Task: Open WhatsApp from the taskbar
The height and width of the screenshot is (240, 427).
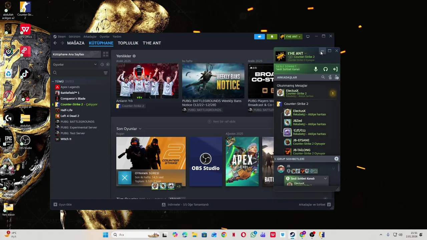Action: 253,235
